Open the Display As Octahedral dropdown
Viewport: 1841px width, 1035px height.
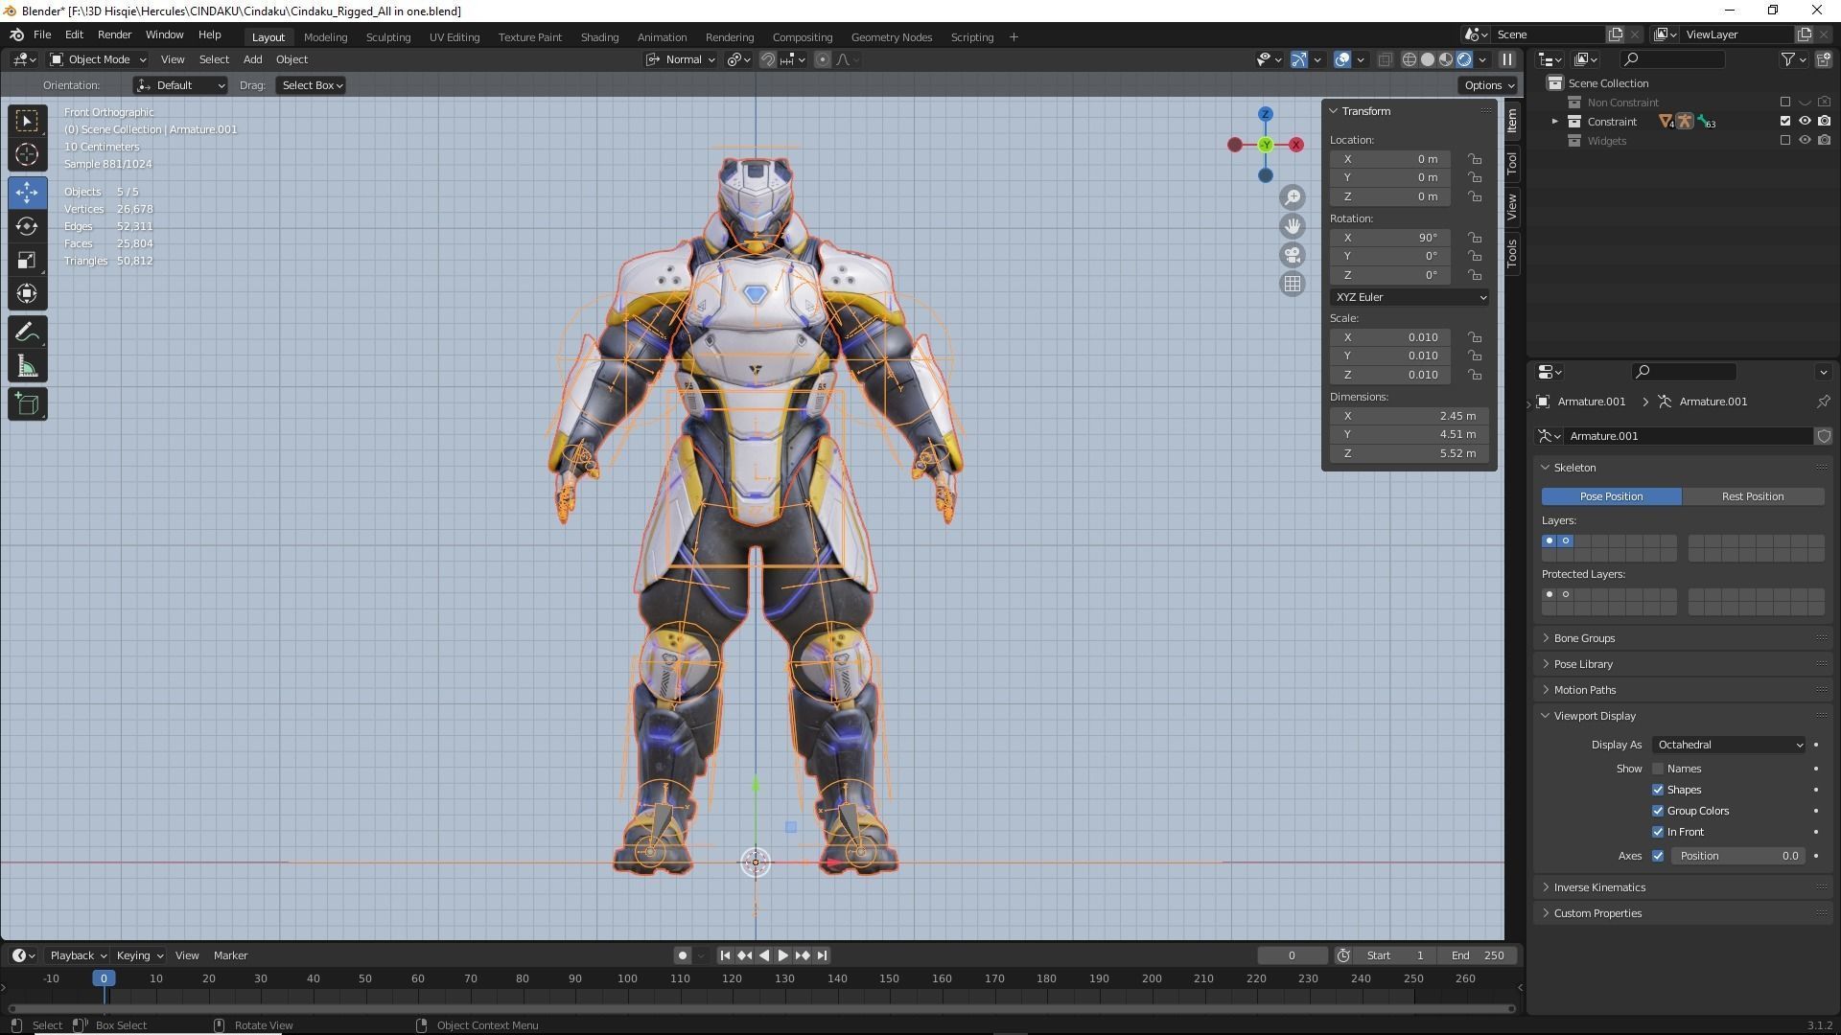1729,745
